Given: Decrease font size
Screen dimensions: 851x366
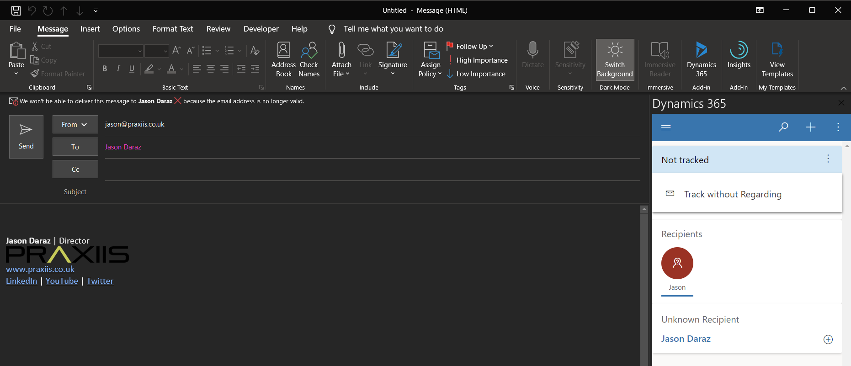Looking at the screenshot, I should click(191, 50).
